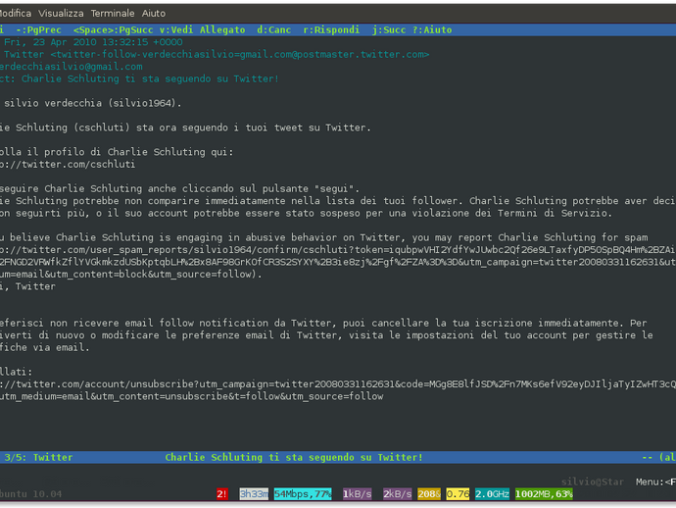Click the v:Vedi Allegato shortcut hint
676x508 pixels.
pos(202,29)
